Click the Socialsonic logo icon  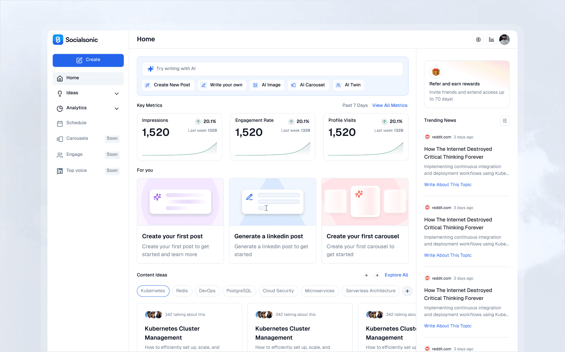pyautogui.click(x=58, y=40)
